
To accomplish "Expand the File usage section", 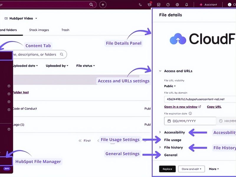I will coord(173,140).
